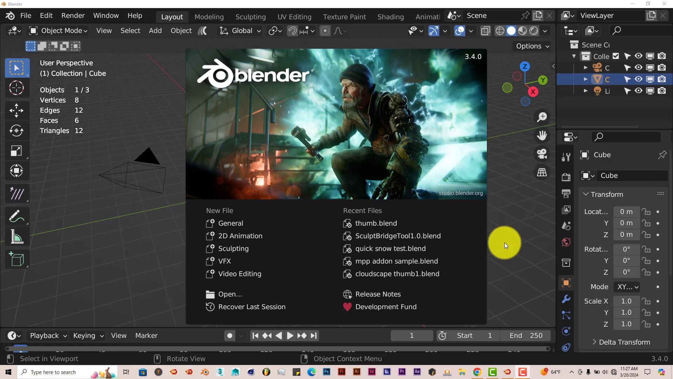
Task: Select the Measure tool
Action: click(x=16, y=237)
